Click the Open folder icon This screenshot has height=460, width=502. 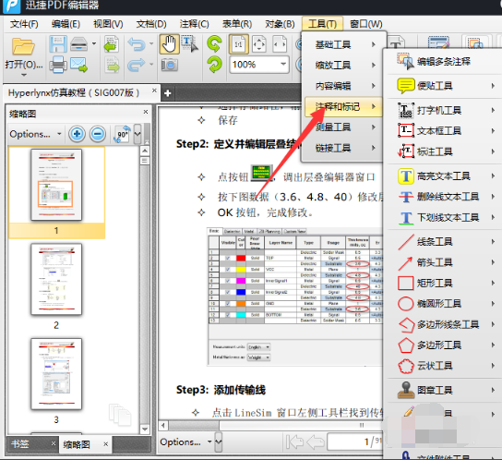point(23,46)
